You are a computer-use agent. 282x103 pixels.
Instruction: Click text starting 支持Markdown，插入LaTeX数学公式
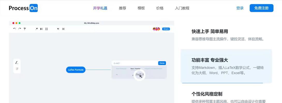coord(227,70)
